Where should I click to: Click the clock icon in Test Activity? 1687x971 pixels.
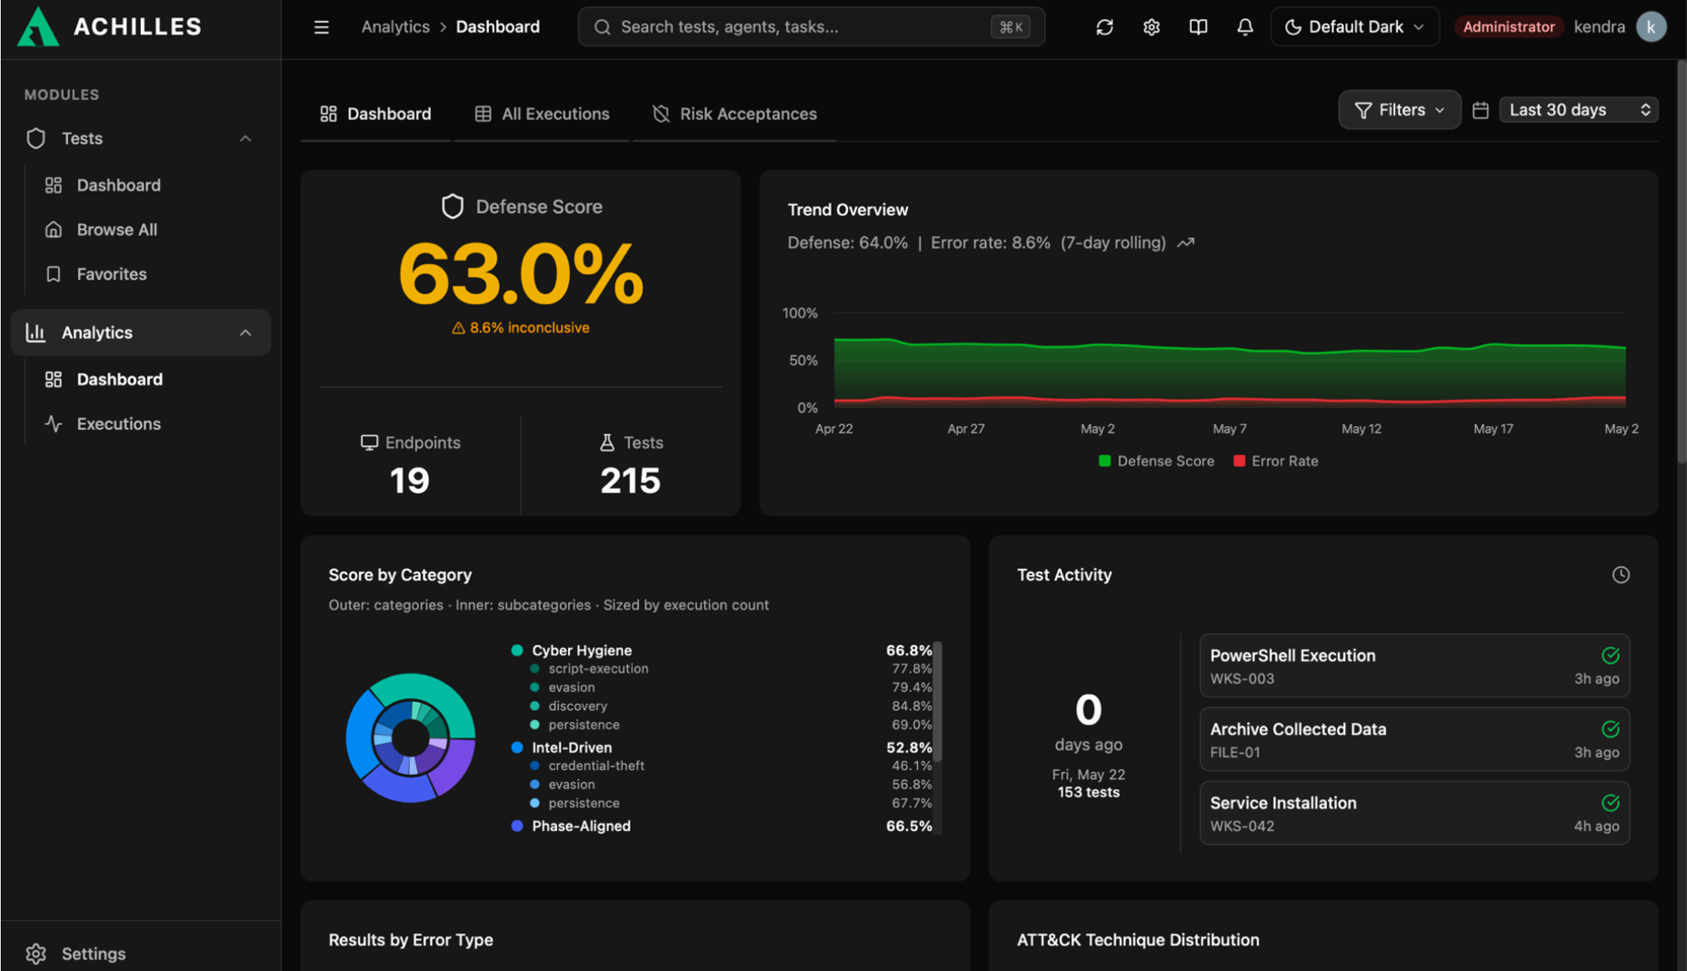coord(1621,575)
